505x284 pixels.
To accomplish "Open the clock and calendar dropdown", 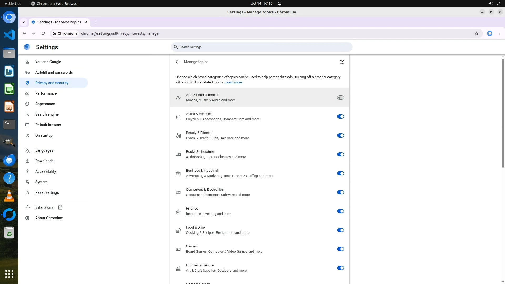I will [x=261, y=3].
